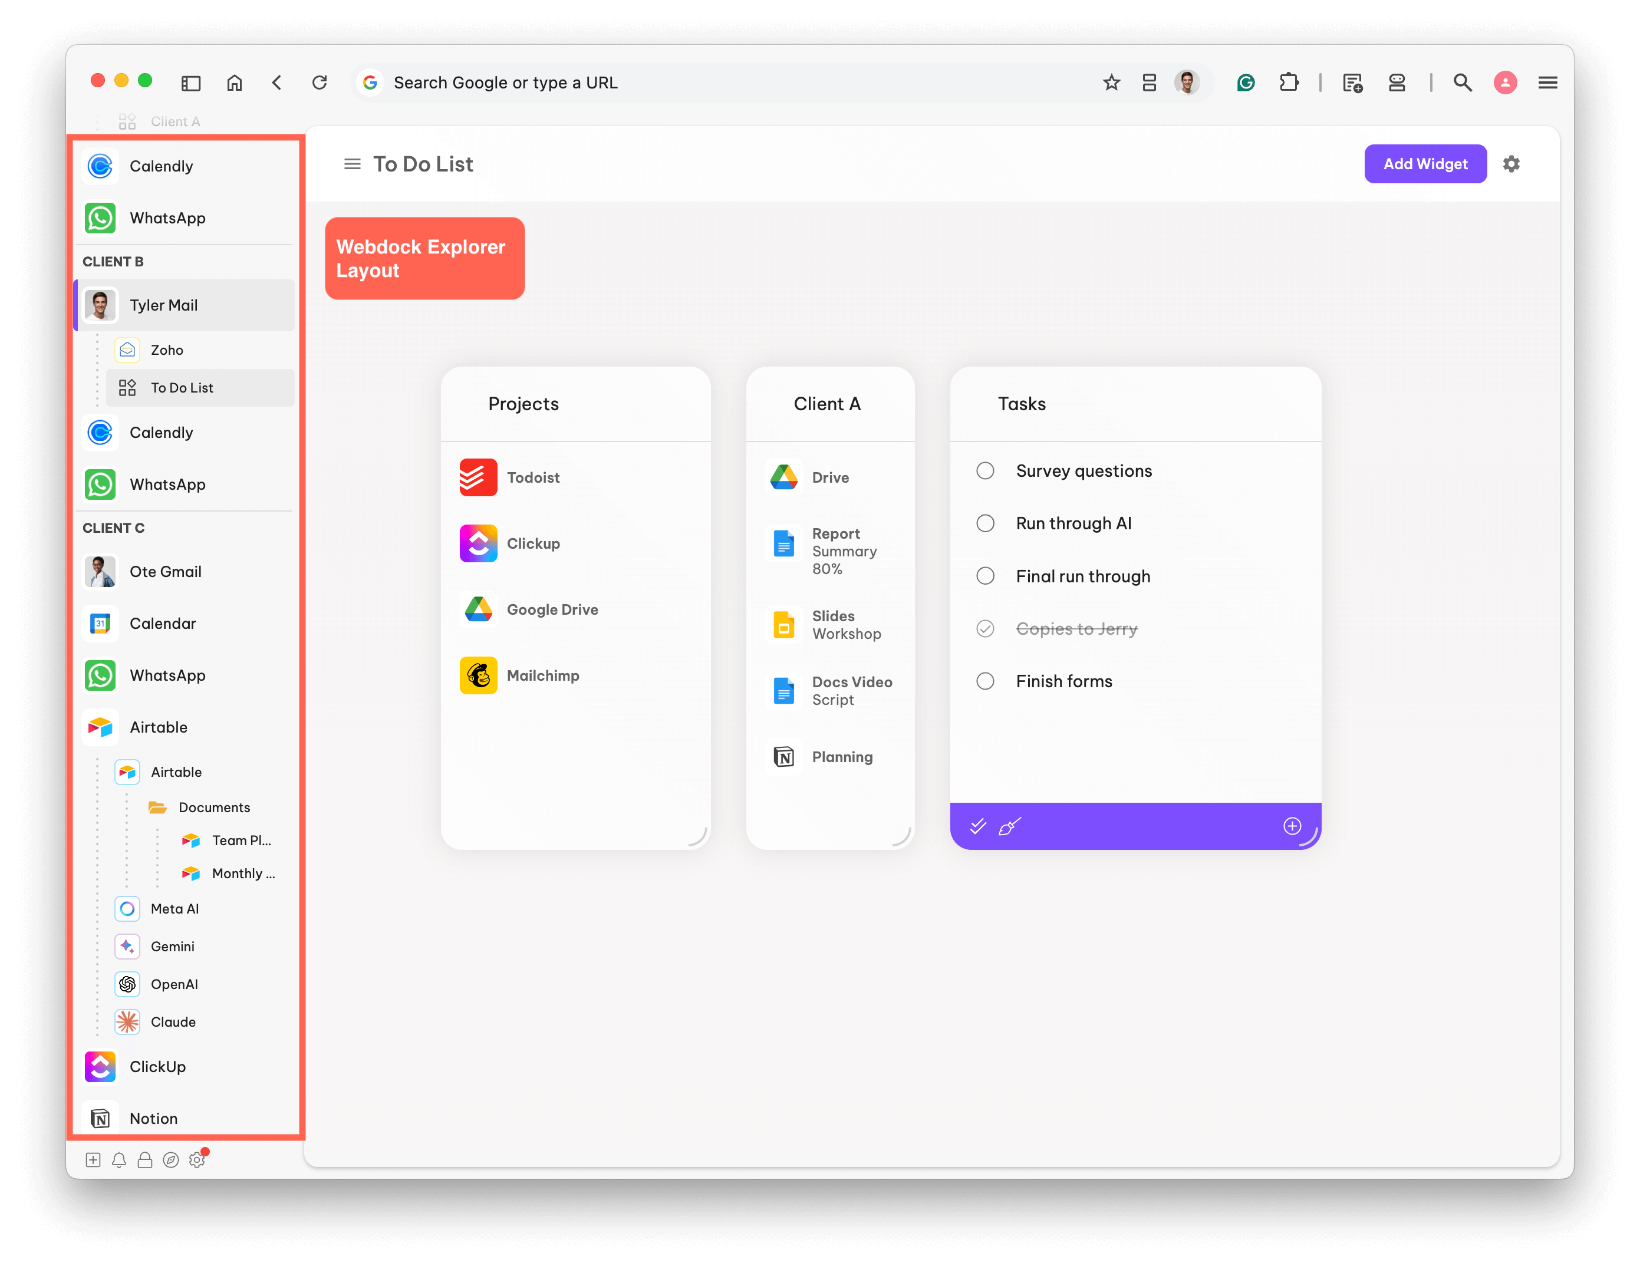The width and height of the screenshot is (1640, 1266).
Task: Bookmark page with star icon
Action: coord(1111,83)
